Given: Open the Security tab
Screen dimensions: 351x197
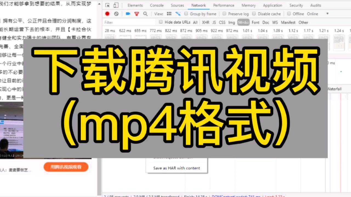Looking at the screenshot, I should pos(296,5).
